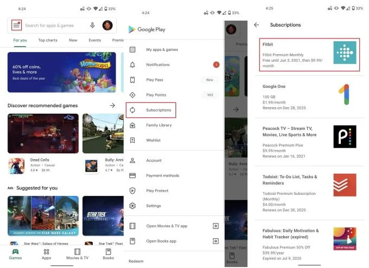Click the Account person icon

(x=132, y=160)
